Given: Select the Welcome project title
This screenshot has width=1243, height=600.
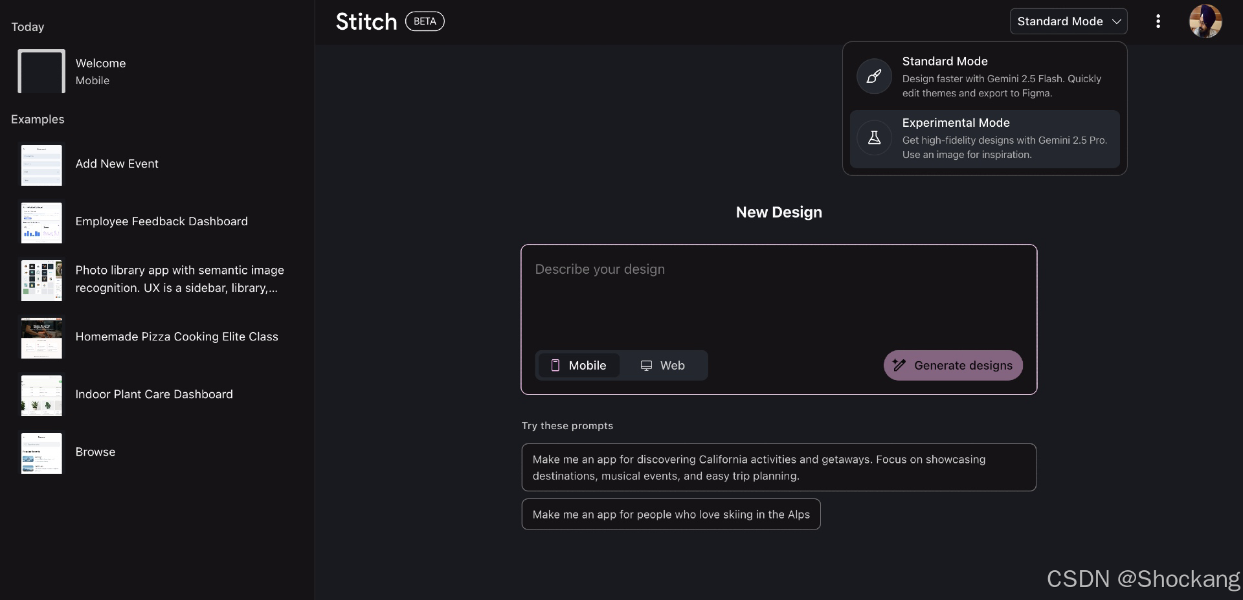Looking at the screenshot, I should click(x=100, y=63).
